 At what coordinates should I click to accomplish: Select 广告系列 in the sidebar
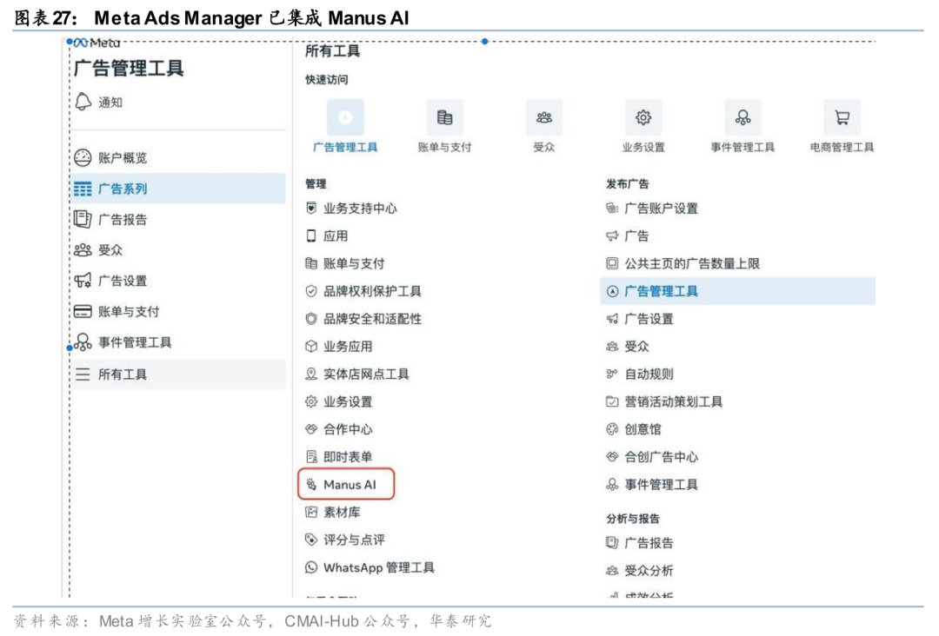(122, 189)
